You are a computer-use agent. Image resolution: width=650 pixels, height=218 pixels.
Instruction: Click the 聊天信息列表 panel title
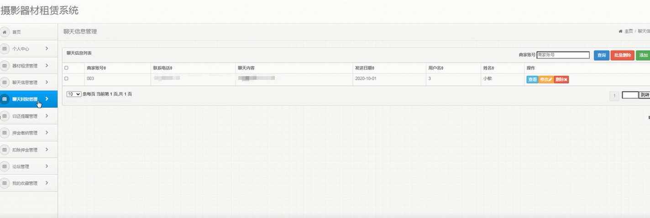(79, 53)
